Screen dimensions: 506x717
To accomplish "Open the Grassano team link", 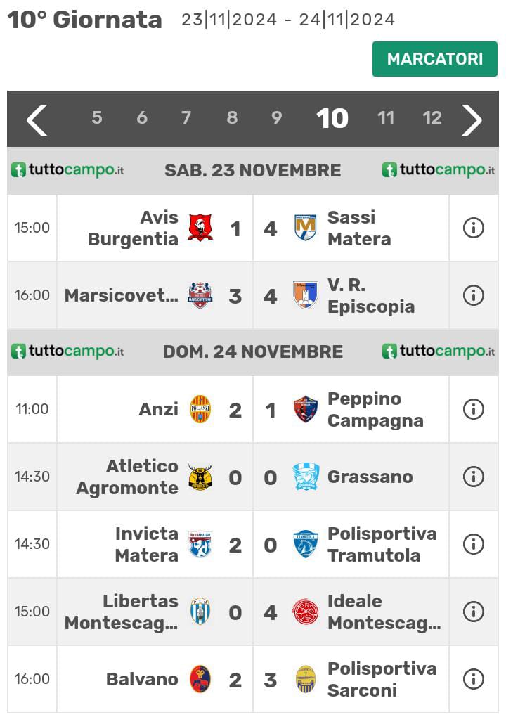I will (x=370, y=477).
